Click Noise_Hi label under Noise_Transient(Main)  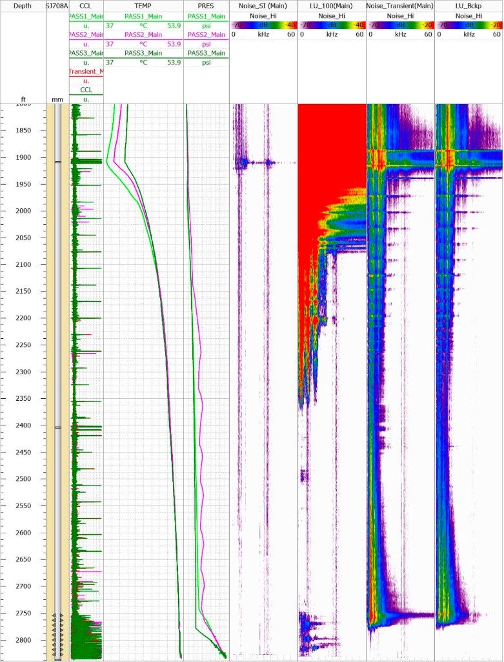tap(400, 16)
